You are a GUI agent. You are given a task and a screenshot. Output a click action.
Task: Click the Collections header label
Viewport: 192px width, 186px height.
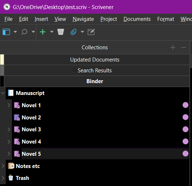95,47
